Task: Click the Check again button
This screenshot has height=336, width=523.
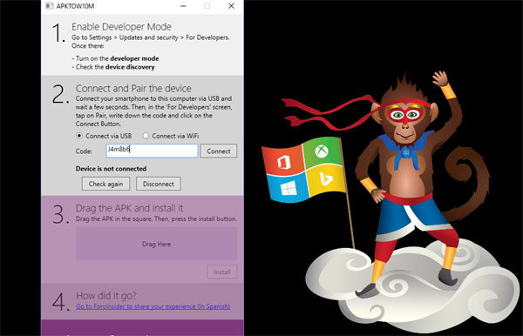Action: tap(105, 184)
